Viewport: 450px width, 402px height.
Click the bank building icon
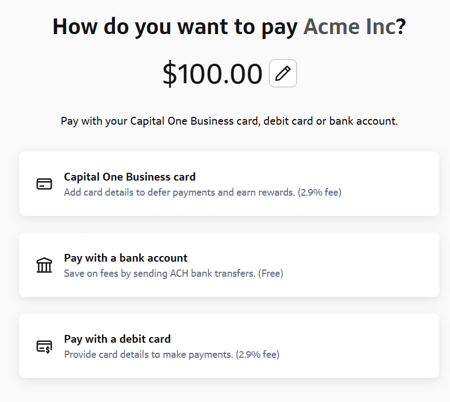point(44,265)
